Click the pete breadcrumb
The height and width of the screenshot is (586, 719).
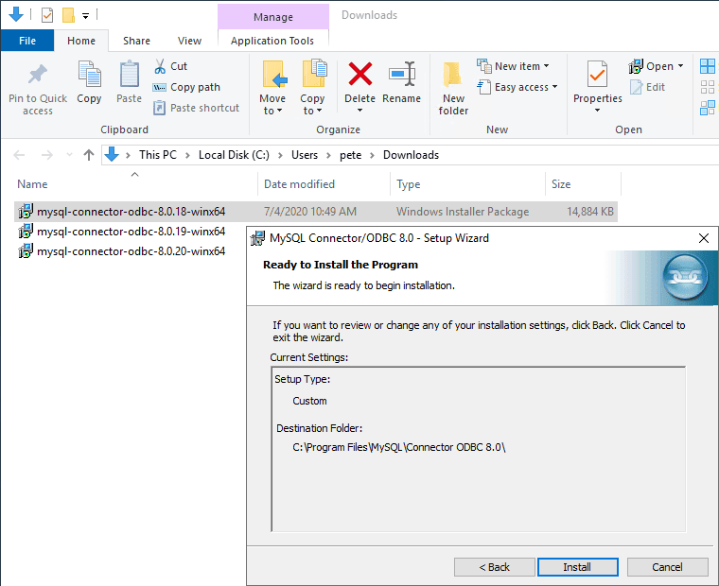tap(350, 155)
